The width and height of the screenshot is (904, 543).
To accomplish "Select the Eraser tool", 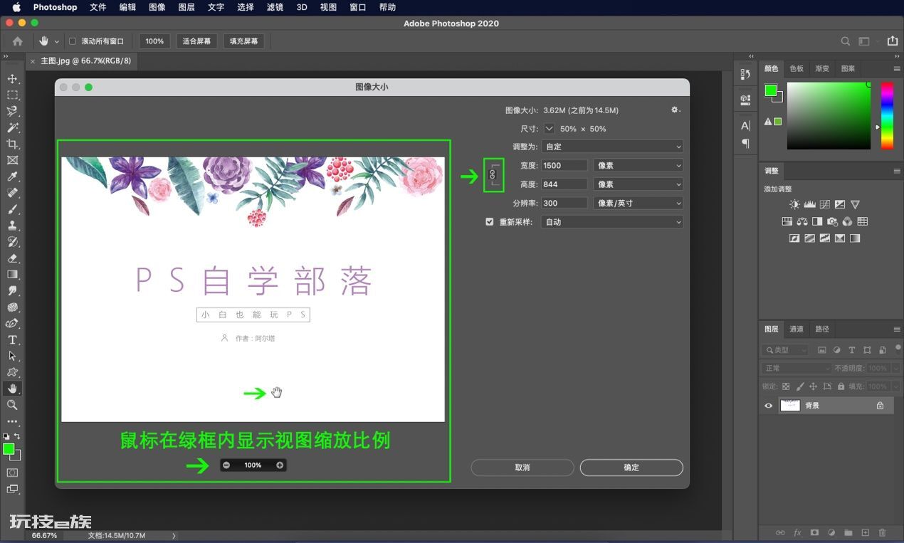I will [x=12, y=258].
